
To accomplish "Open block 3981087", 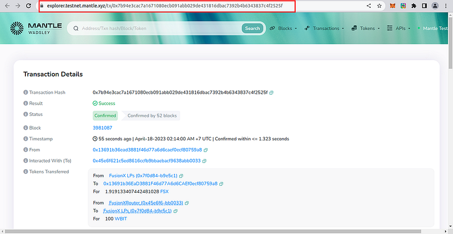I will coord(103,128).
